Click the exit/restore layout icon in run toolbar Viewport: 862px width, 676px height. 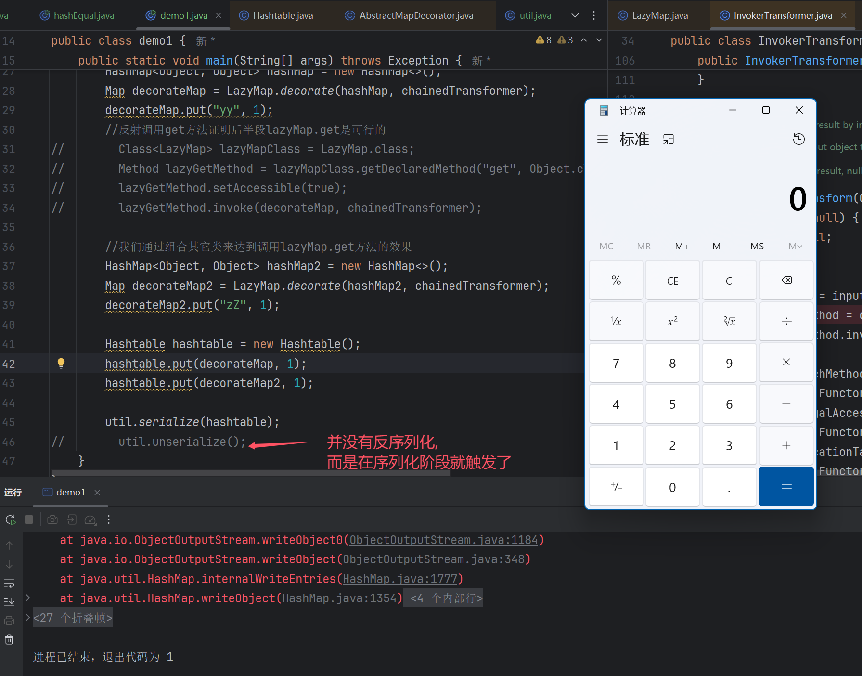click(72, 520)
